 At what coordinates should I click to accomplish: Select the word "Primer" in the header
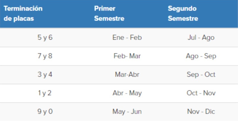pyautogui.click(x=105, y=8)
